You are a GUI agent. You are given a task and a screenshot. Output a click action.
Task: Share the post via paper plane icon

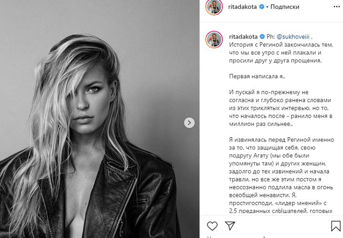tap(230, 225)
